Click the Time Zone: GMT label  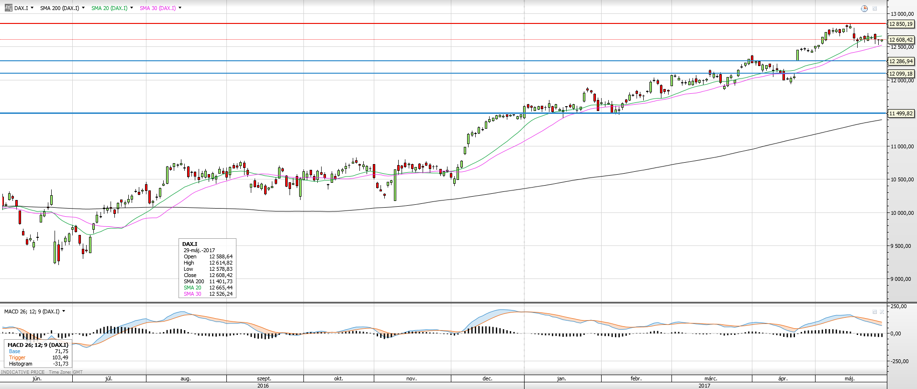click(x=66, y=372)
